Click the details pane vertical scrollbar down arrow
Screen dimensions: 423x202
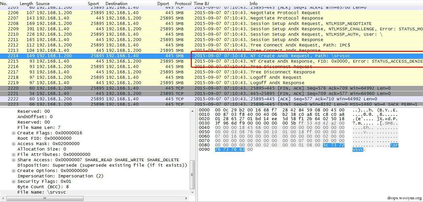192,192
